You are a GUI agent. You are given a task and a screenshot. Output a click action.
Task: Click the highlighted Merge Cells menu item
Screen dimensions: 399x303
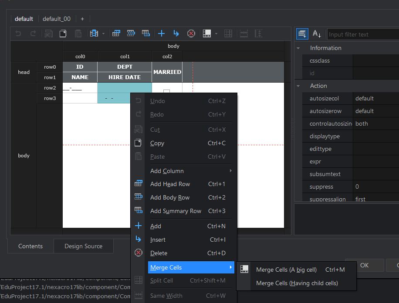point(191,267)
